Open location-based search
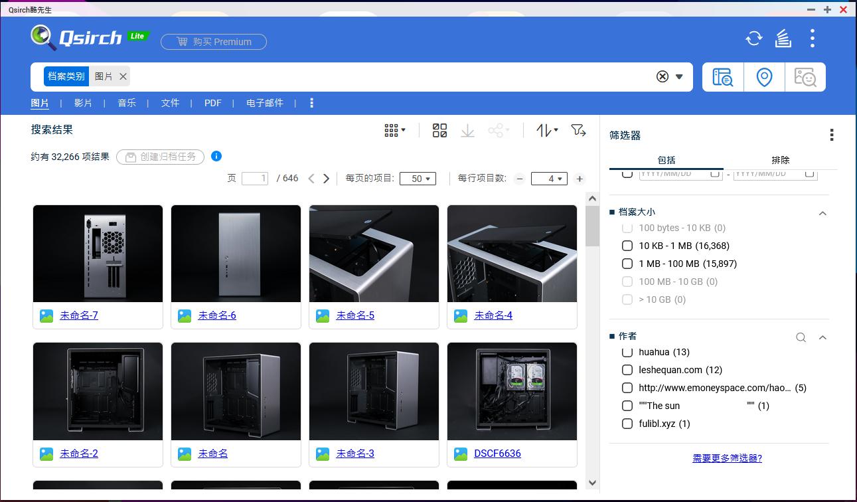This screenshot has width=857, height=502. pyautogui.click(x=764, y=76)
